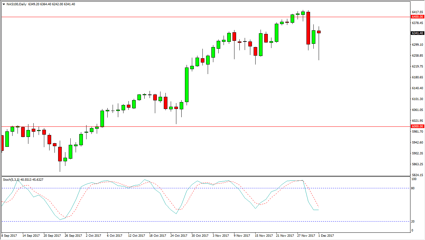Click the 100 level label in stochastic scale

point(414,179)
